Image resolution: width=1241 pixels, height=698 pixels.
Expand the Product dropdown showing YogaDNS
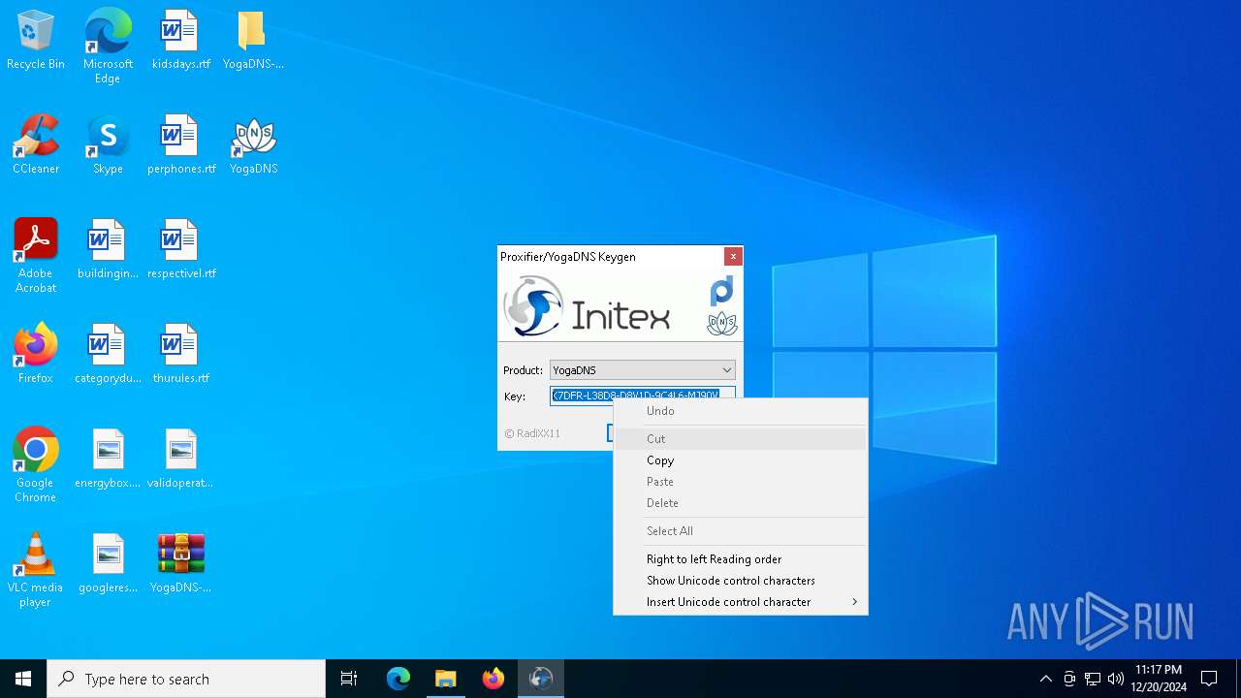642,370
